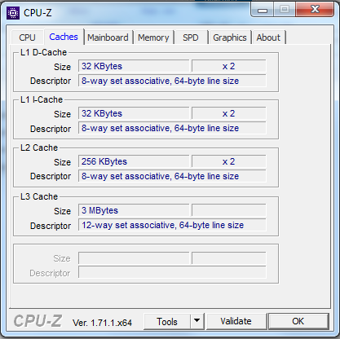
Task: Go to the SPD tab
Action: point(191,37)
